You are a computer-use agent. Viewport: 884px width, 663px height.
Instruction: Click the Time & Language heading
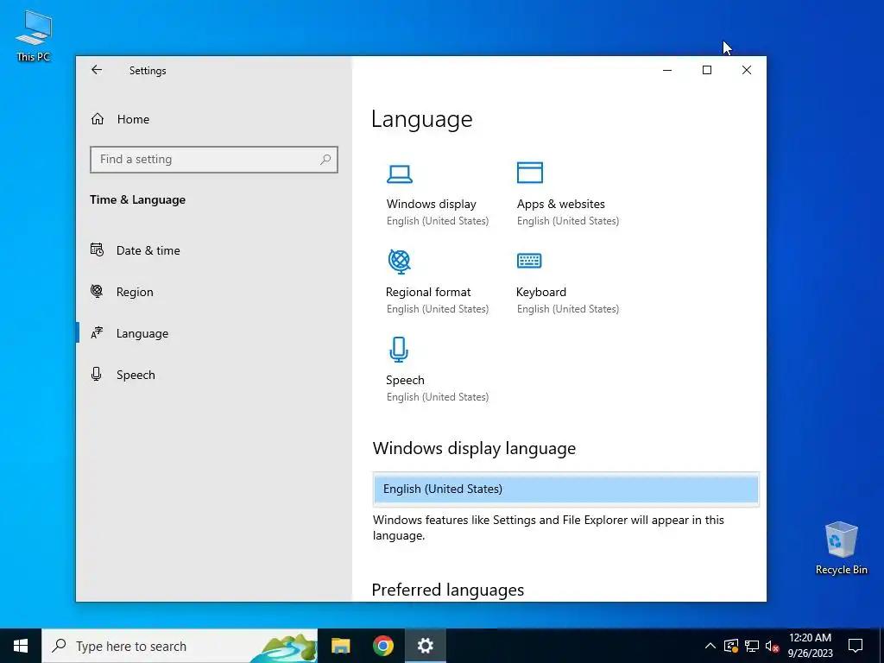click(x=137, y=199)
